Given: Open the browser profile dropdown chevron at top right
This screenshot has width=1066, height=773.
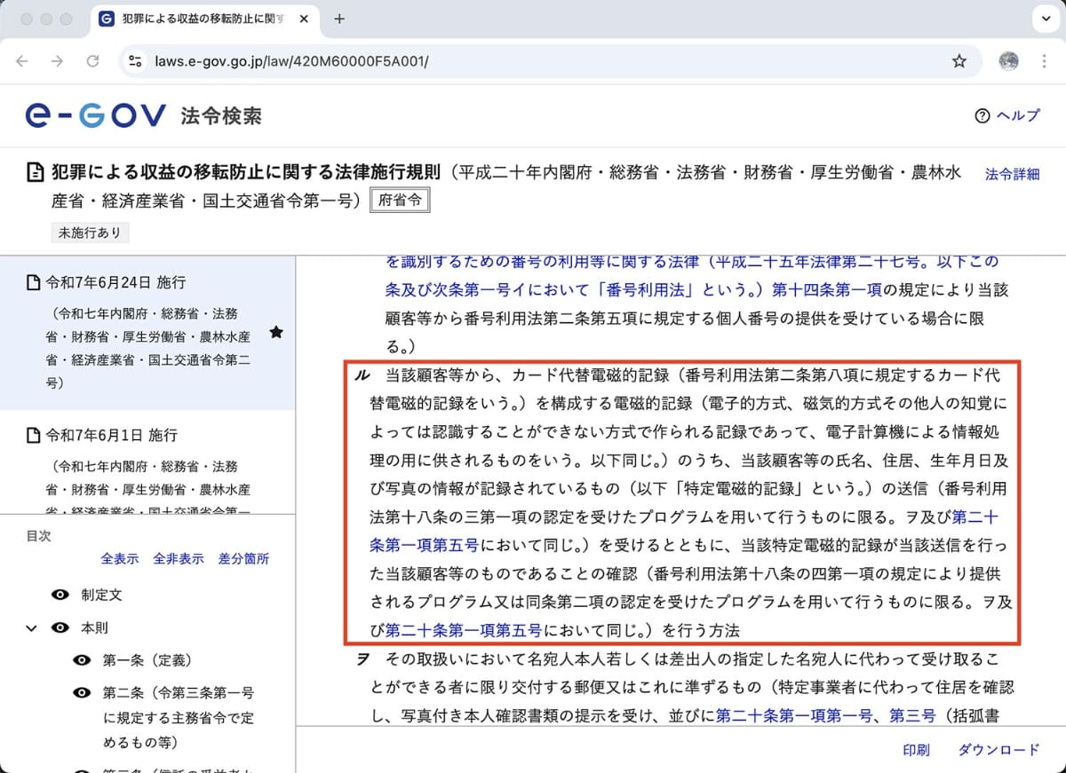Looking at the screenshot, I should pyautogui.click(x=1046, y=19).
